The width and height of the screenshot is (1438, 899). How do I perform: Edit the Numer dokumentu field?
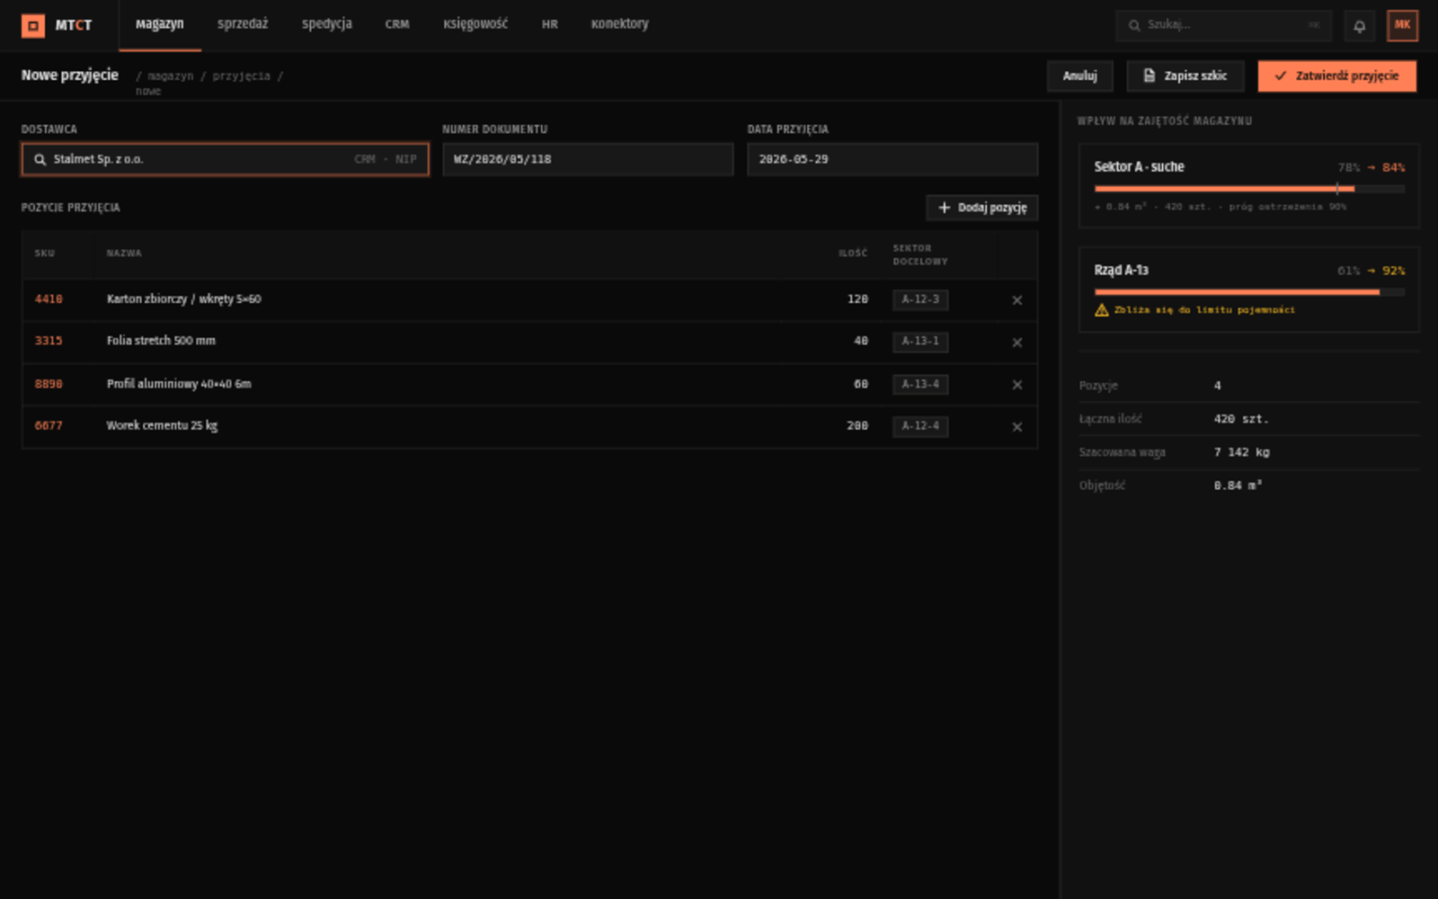pos(588,159)
